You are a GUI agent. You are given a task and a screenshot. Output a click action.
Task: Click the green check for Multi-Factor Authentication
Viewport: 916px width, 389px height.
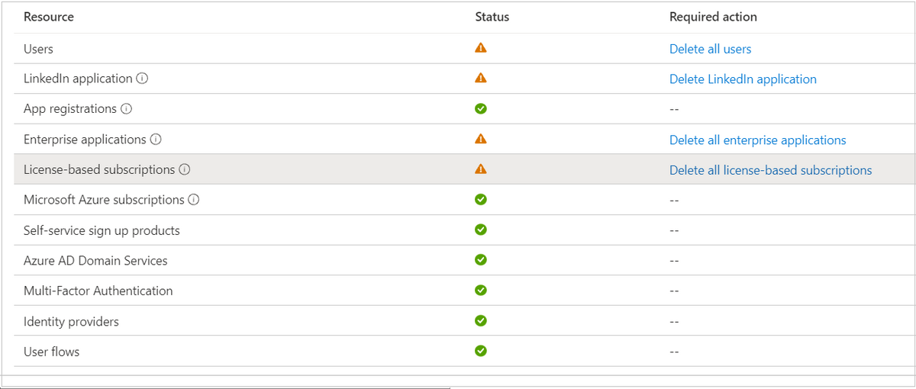tap(480, 291)
